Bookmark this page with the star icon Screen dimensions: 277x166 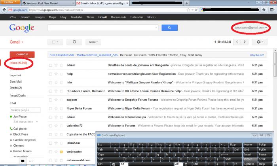(188, 10)
